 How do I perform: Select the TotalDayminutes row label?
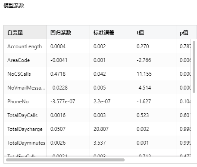[26, 143]
